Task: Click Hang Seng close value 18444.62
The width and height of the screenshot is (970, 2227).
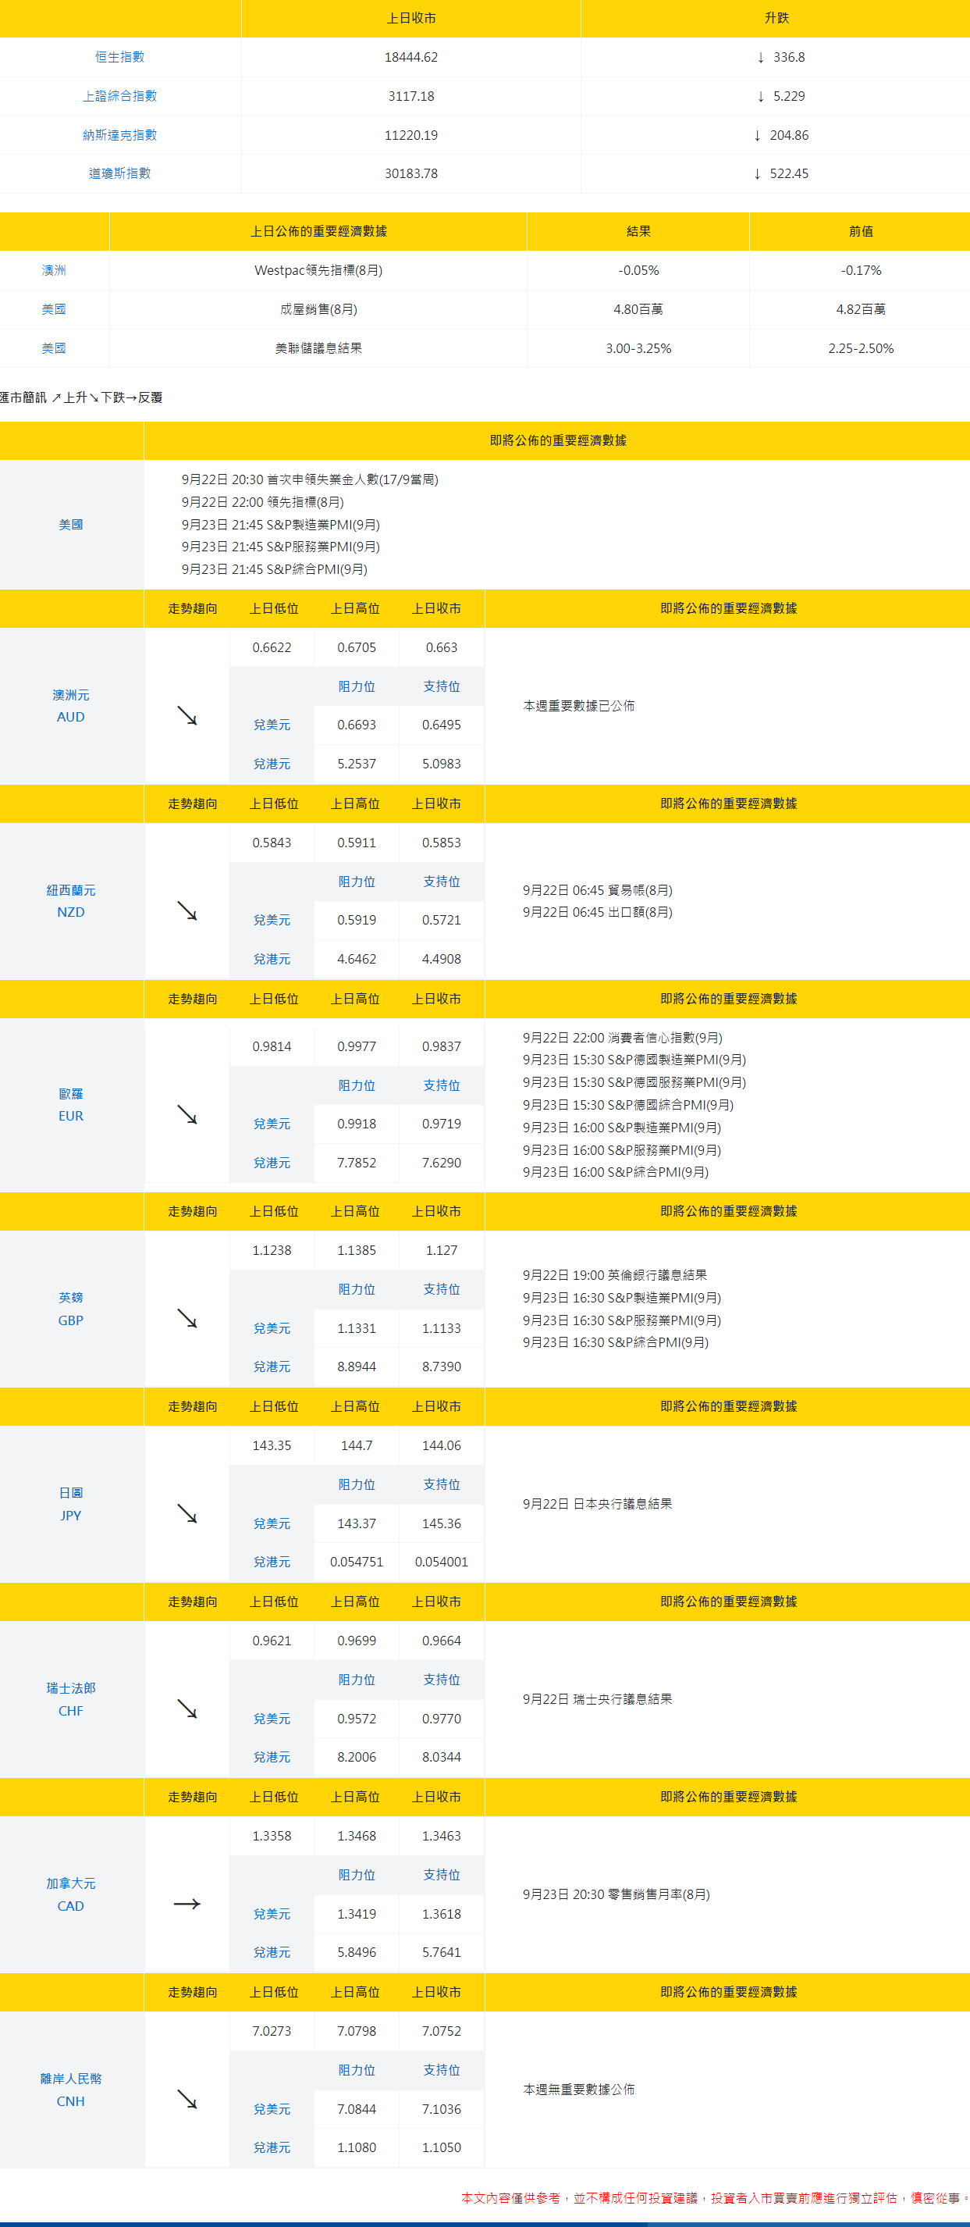Action: (411, 57)
